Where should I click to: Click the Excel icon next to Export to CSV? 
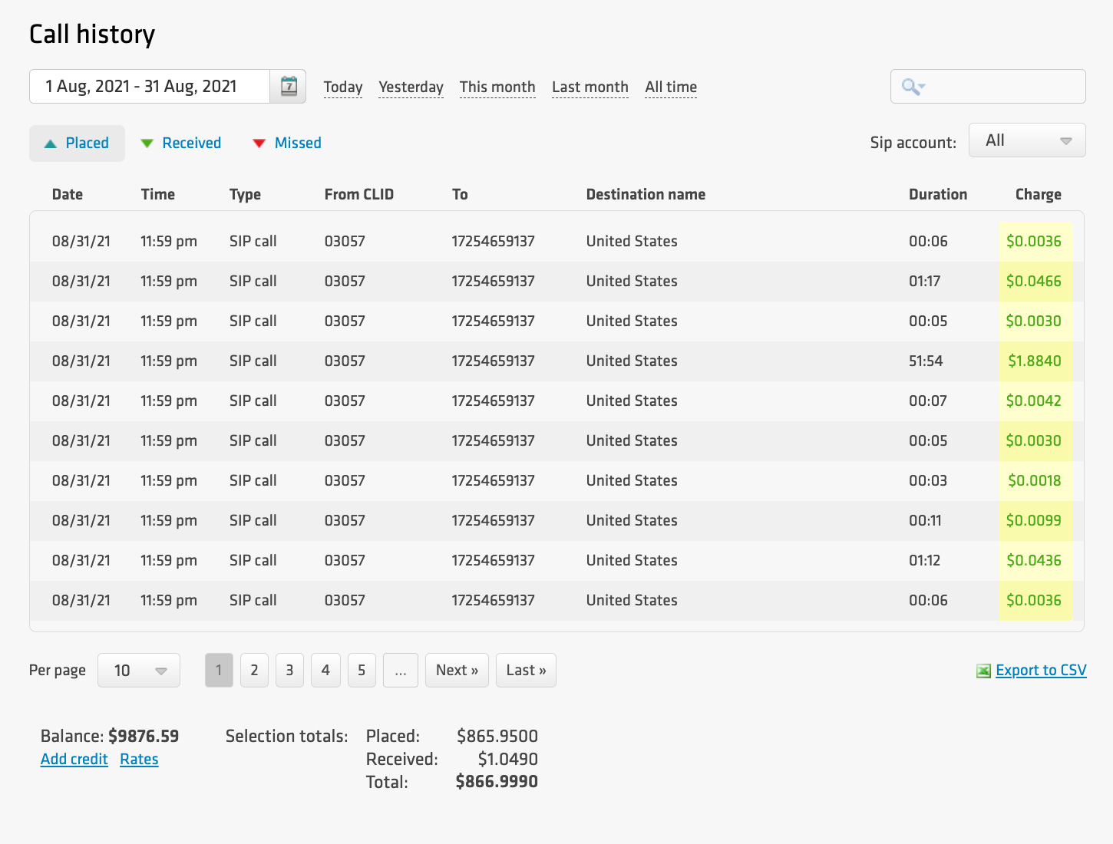tap(983, 670)
